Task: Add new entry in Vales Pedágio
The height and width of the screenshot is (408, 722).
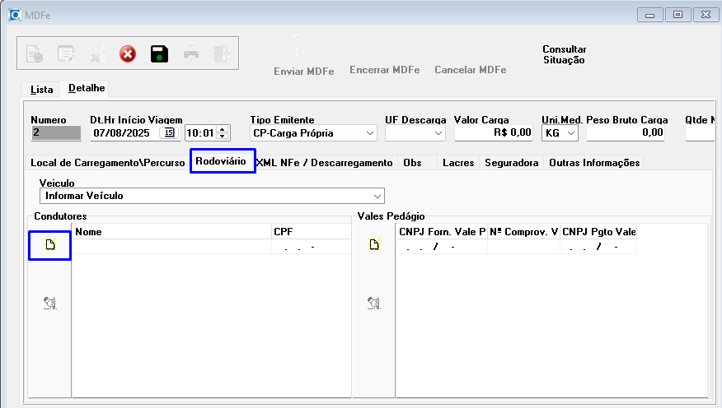Action: coord(373,245)
